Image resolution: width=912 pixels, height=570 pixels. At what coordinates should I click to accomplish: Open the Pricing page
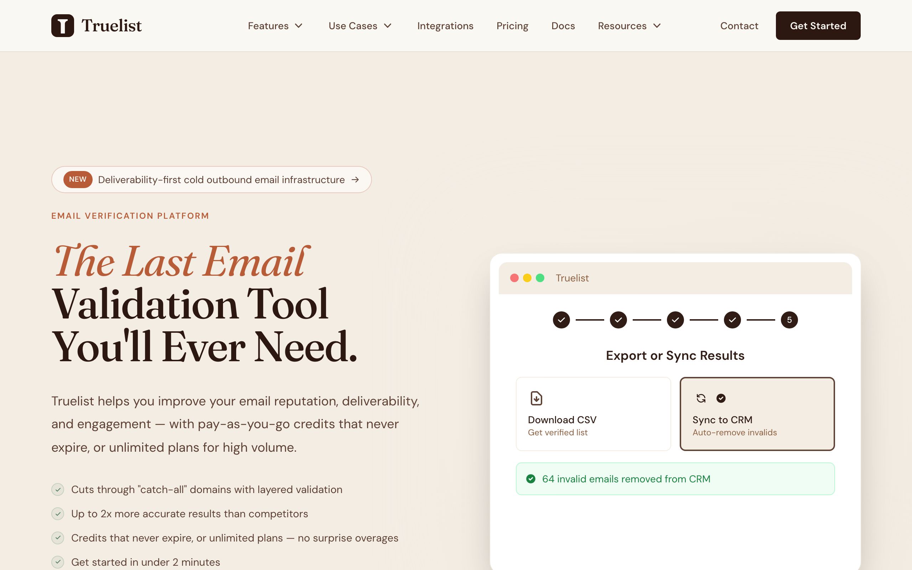(x=512, y=26)
